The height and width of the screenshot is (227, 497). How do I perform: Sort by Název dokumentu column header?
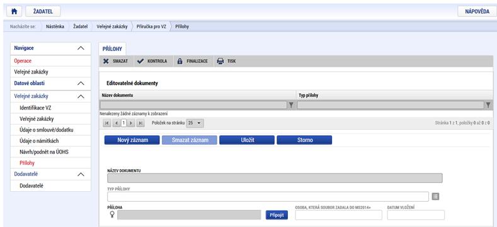point(117,96)
